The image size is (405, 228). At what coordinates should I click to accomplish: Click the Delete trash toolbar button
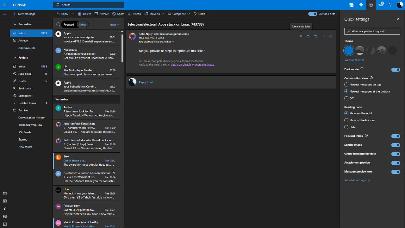click(84, 14)
